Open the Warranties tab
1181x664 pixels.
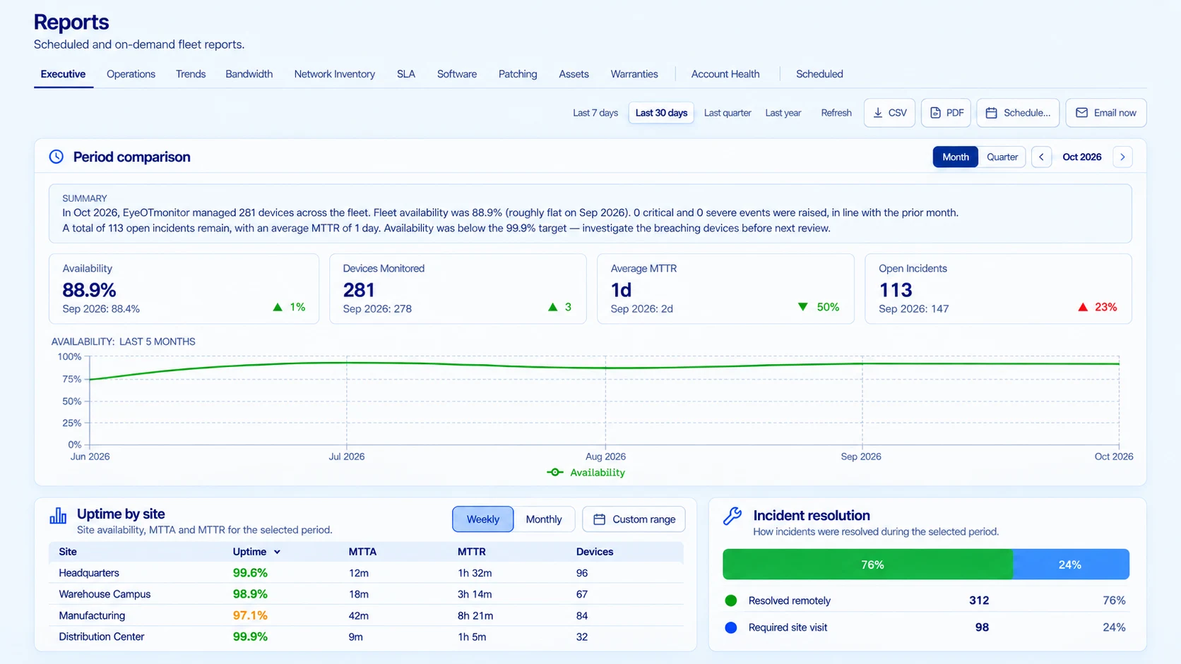click(x=634, y=74)
